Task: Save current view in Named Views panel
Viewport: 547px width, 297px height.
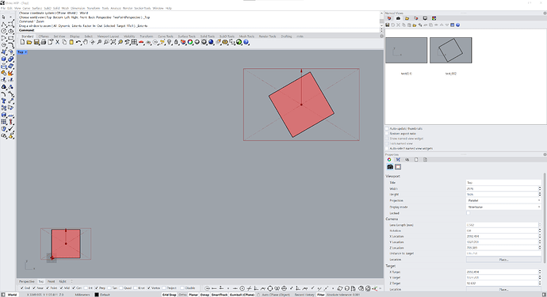Action: pos(387,25)
